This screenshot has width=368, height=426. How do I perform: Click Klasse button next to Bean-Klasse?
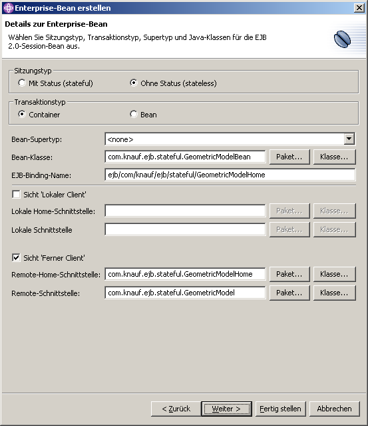334,157
